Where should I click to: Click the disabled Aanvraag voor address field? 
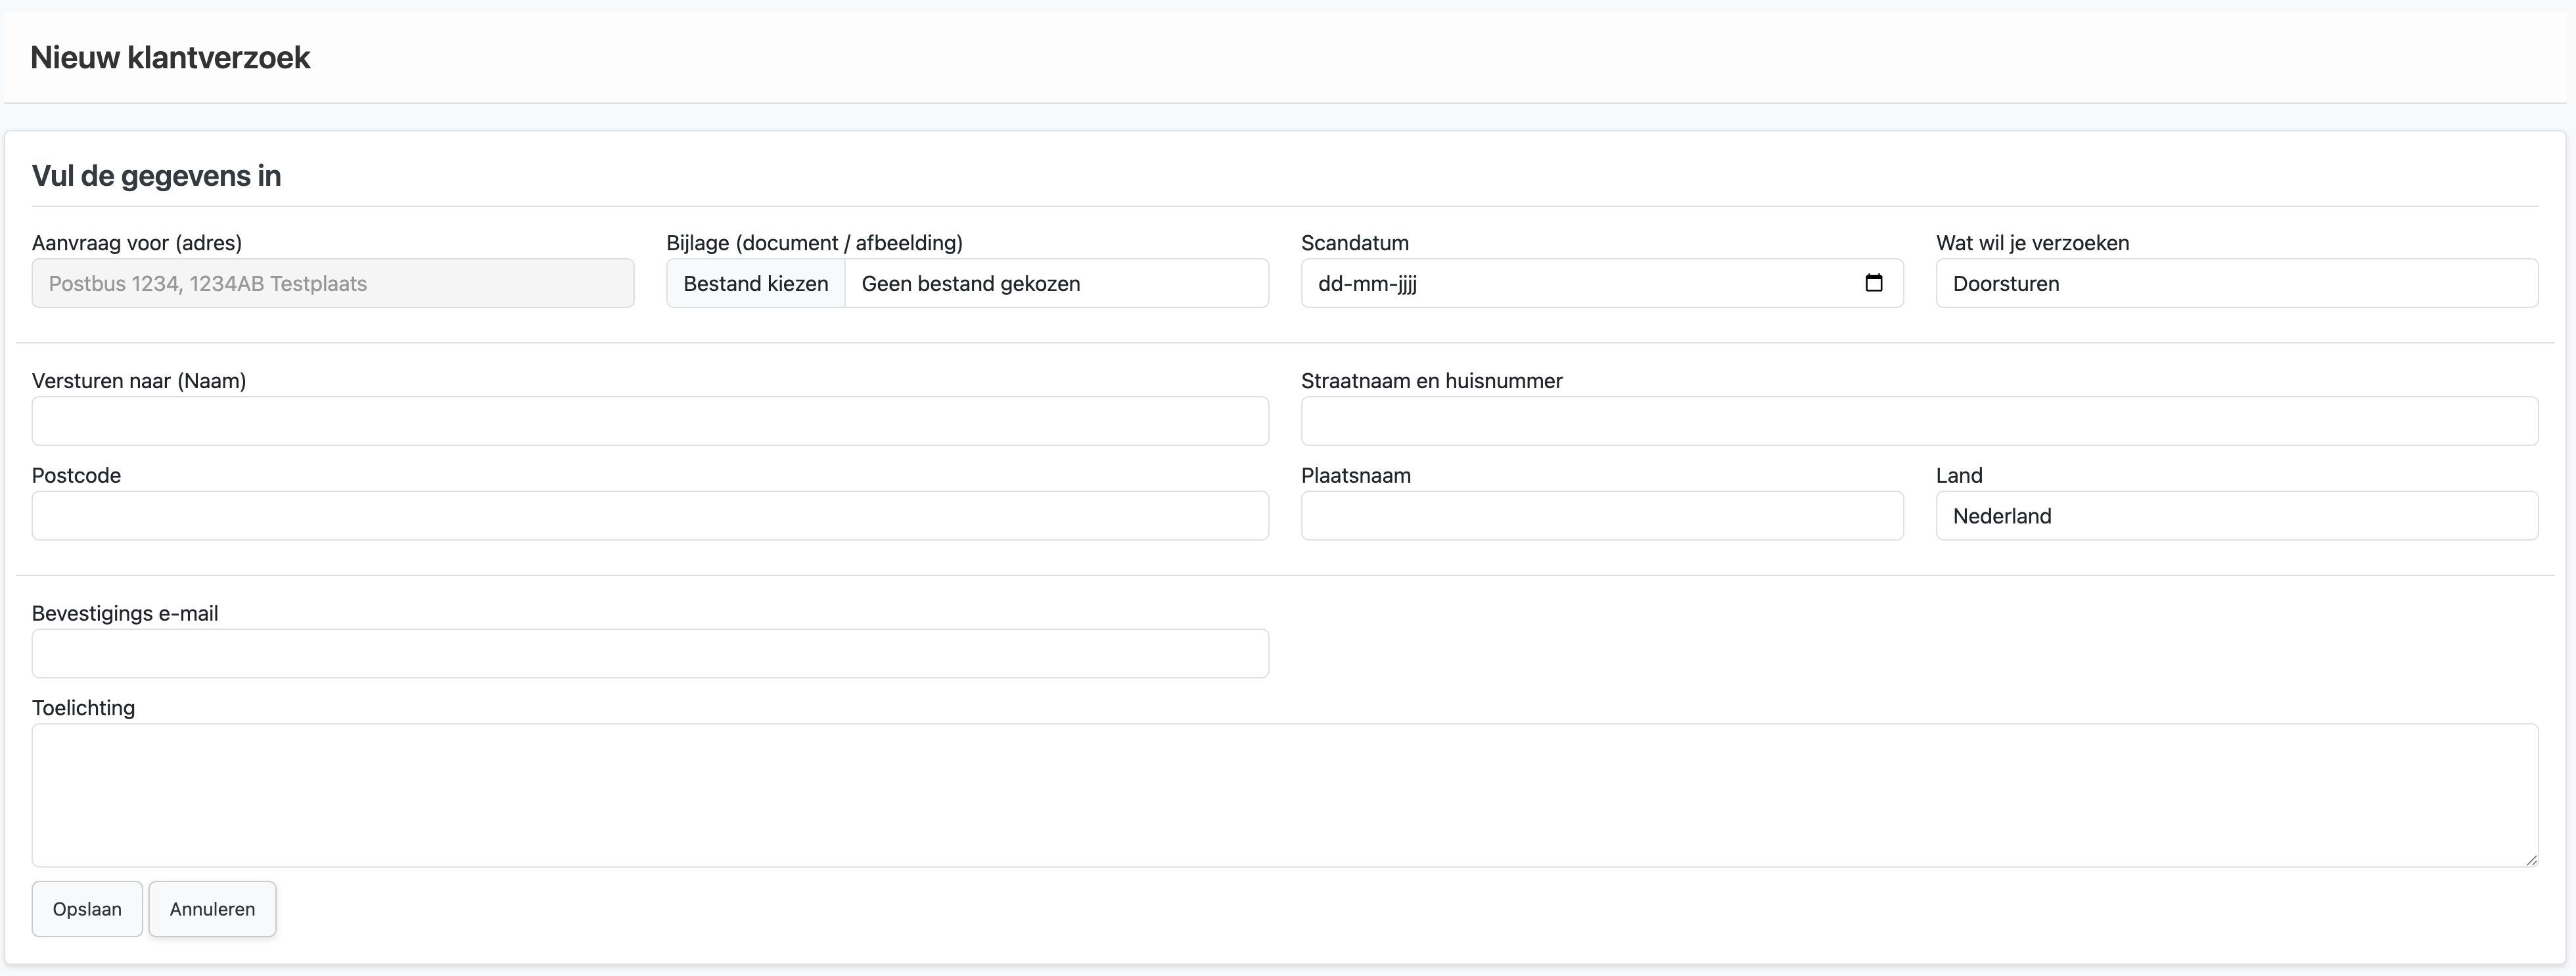click(x=333, y=284)
